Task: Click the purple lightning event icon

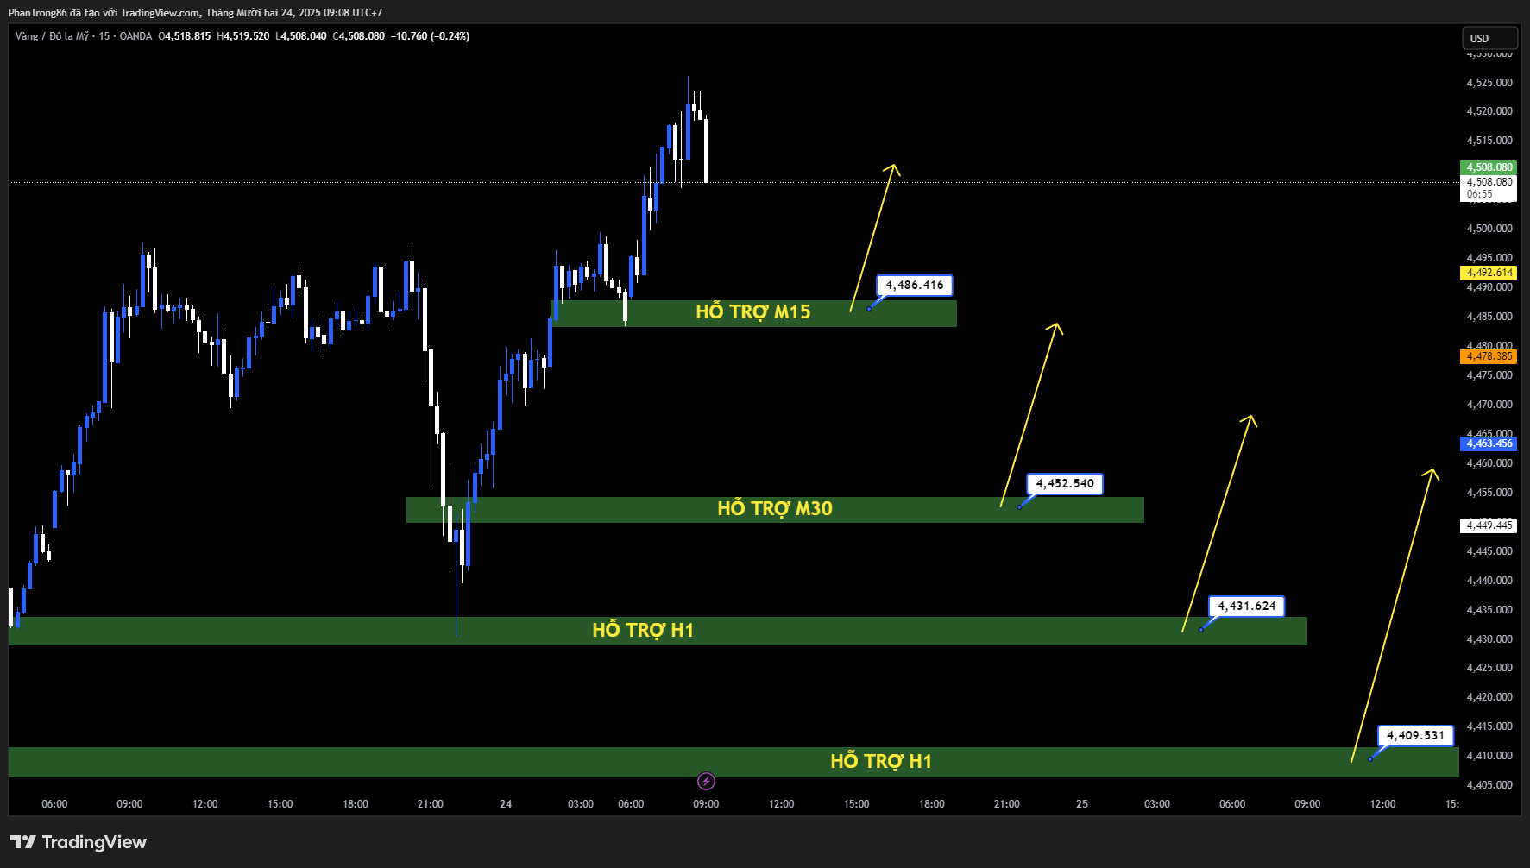Action: (706, 782)
